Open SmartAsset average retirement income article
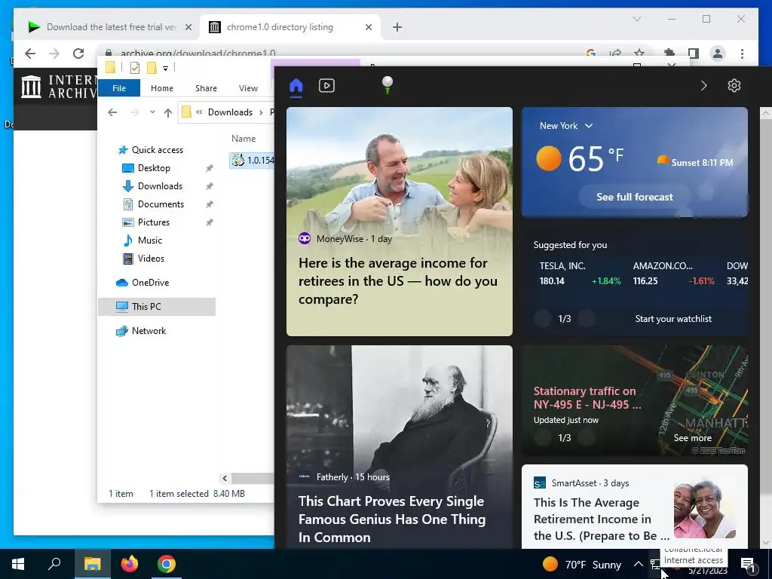The height and width of the screenshot is (579, 772). click(x=635, y=507)
